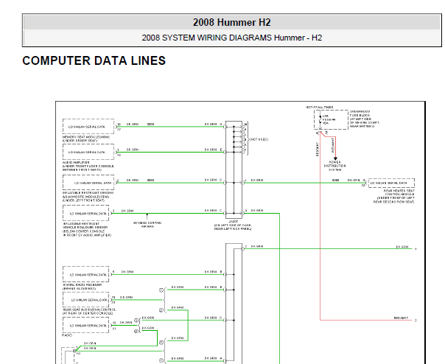Click the Inflatable Restraint Sensing & Diagnostic Module label

coord(88,197)
